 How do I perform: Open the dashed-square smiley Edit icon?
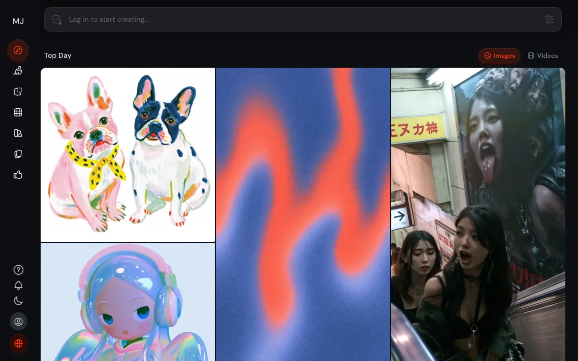point(18,92)
